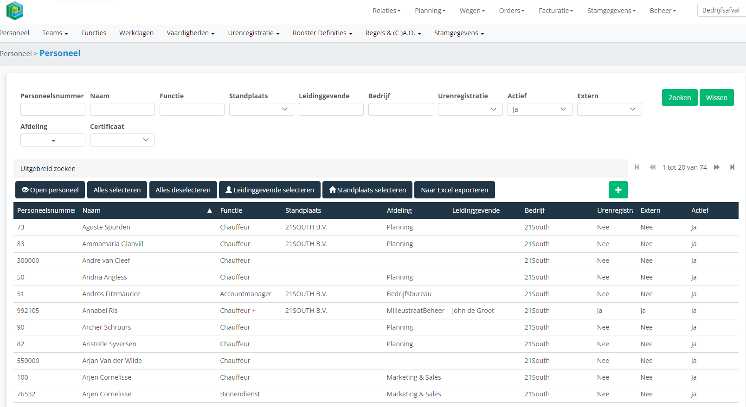Sort by Personeelsnummer column header
Screen dimensions: 746x407
pyautogui.click(x=46, y=210)
